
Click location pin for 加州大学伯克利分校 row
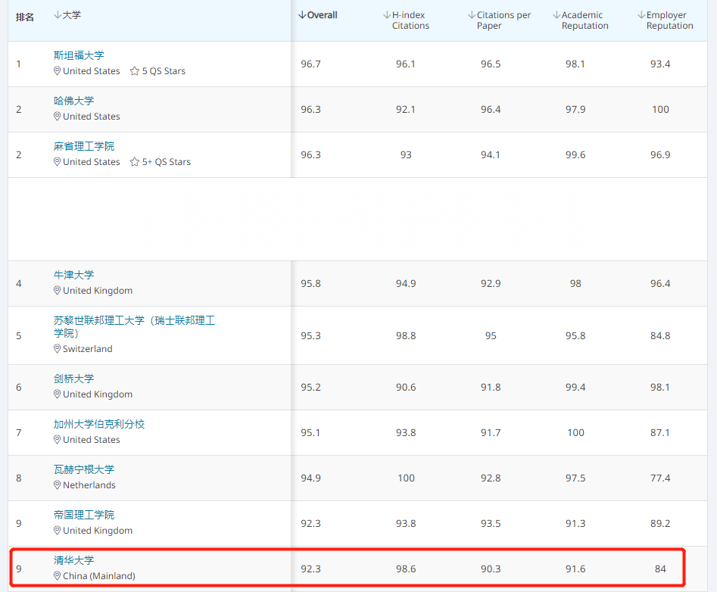pos(57,439)
